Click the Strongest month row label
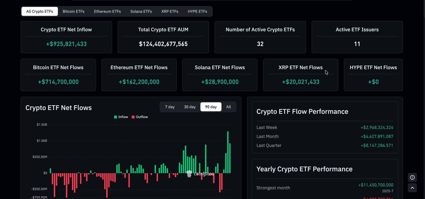Image resolution: width=425 pixels, height=199 pixels. coord(273,188)
